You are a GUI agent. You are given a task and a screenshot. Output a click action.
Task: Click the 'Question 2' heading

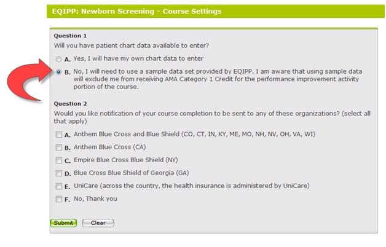(x=71, y=104)
